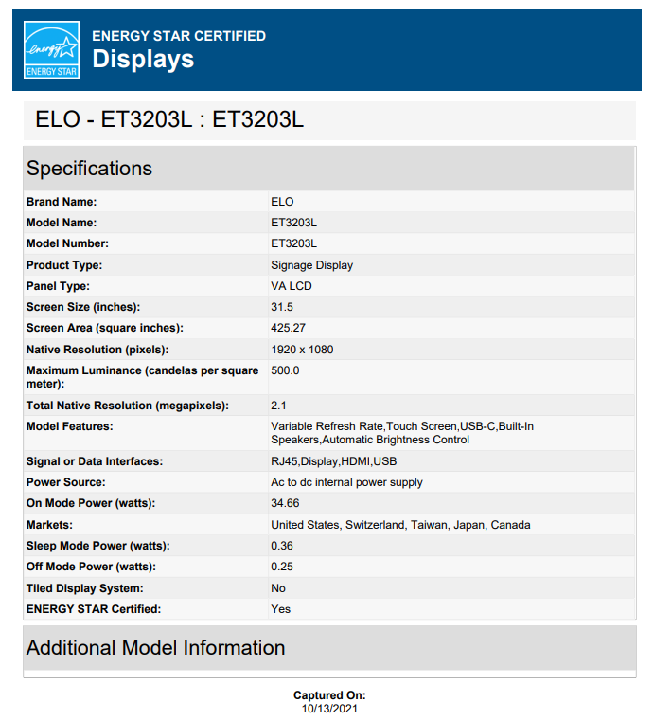Click the 'ENERGY STAR CERTIFIED' header text
Image resolution: width=654 pixels, height=721 pixels.
pyautogui.click(x=179, y=36)
